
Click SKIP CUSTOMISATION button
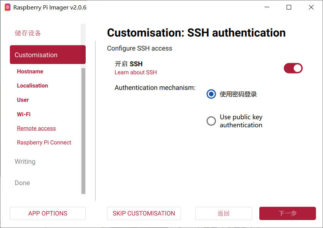click(144, 213)
